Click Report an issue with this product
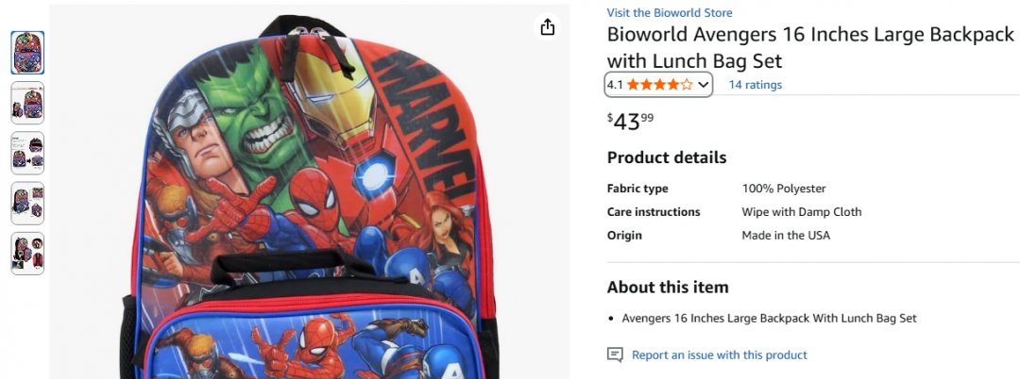1020x379 pixels. pyautogui.click(x=719, y=355)
